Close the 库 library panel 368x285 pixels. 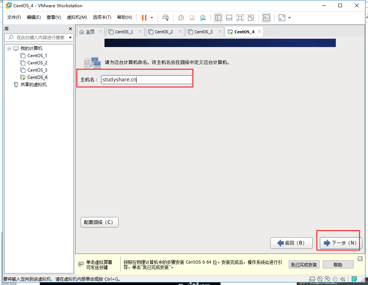[x=70, y=29]
